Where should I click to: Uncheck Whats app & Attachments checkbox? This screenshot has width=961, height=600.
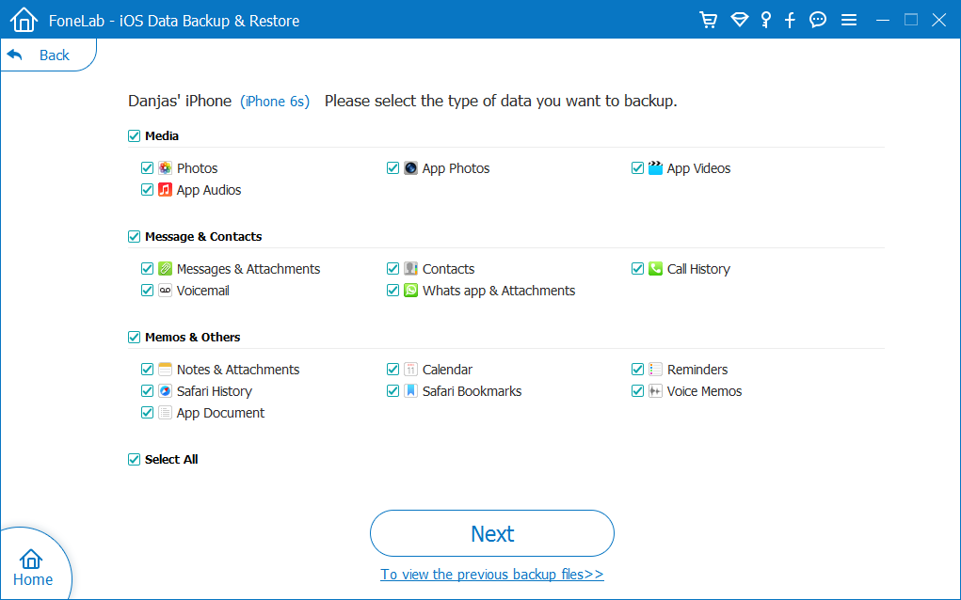(392, 290)
